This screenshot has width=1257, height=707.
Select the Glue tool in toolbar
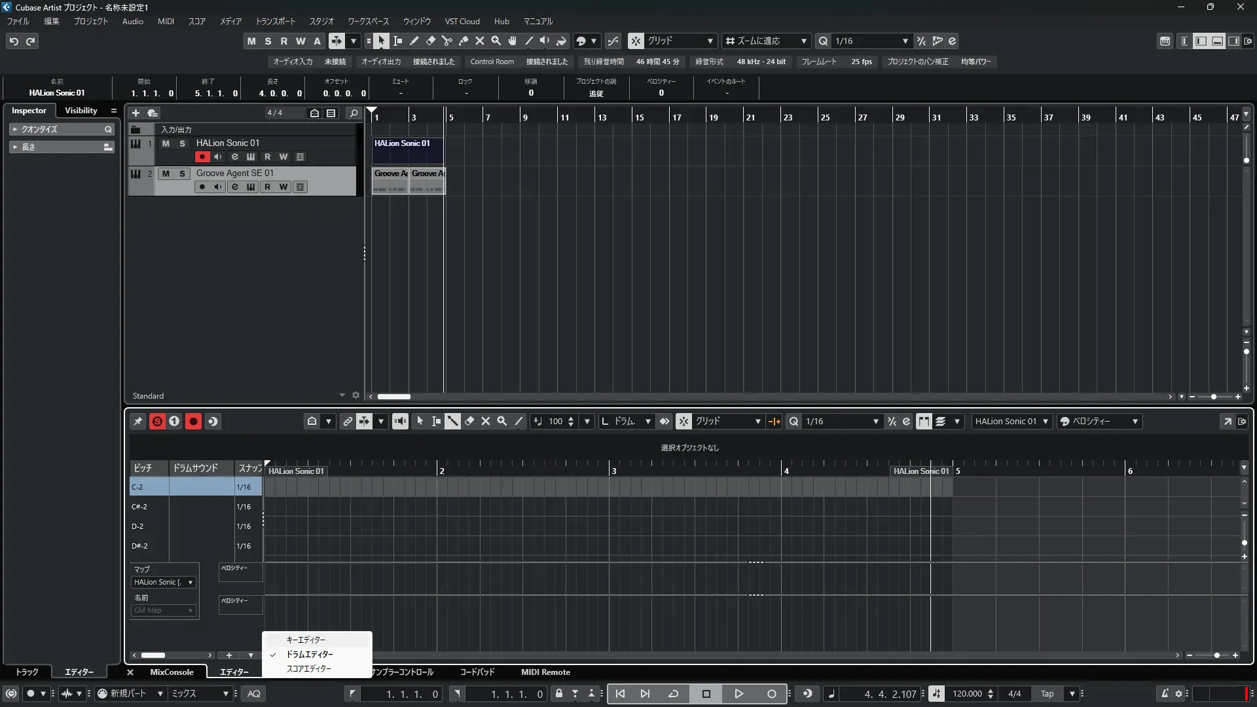pyautogui.click(x=464, y=41)
